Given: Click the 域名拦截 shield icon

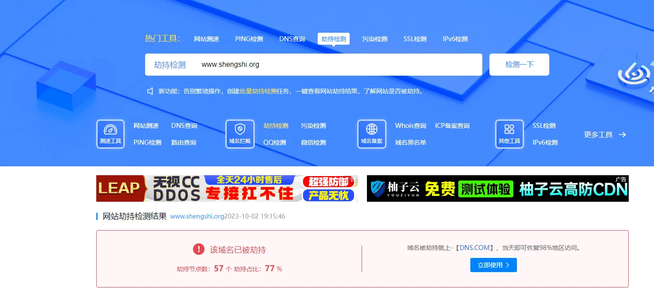Looking at the screenshot, I should tap(240, 130).
